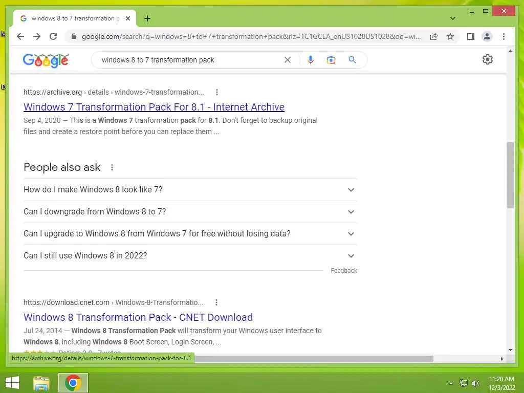Click the archive.org breadcrumb URL
Image resolution: width=524 pixels, height=393 pixels.
pyautogui.click(x=114, y=92)
